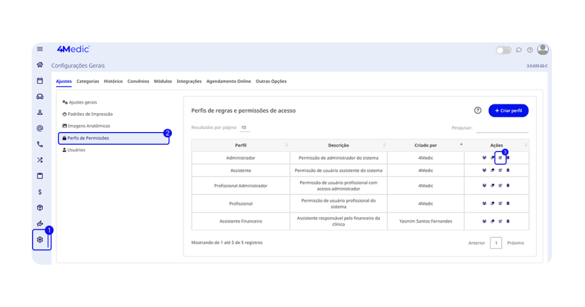Viewport: 585px width, 307px height.
Task: Open the calendar icon in the sidebar
Action: point(40,81)
